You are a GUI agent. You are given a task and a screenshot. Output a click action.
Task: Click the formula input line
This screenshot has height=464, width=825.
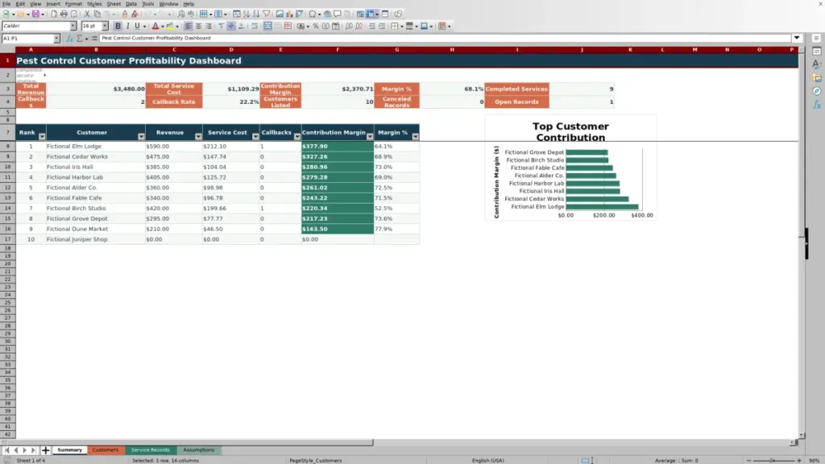pyautogui.click(x=445, y=38)
